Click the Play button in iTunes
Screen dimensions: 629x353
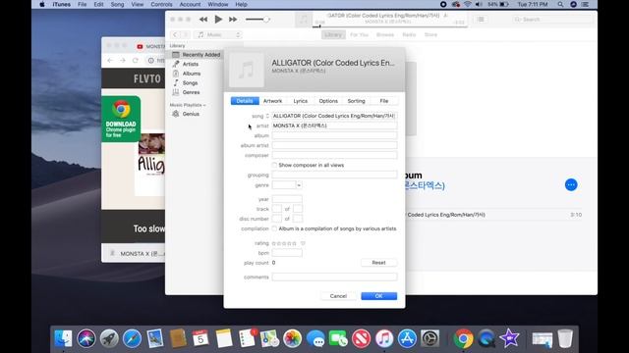[218, 19]
